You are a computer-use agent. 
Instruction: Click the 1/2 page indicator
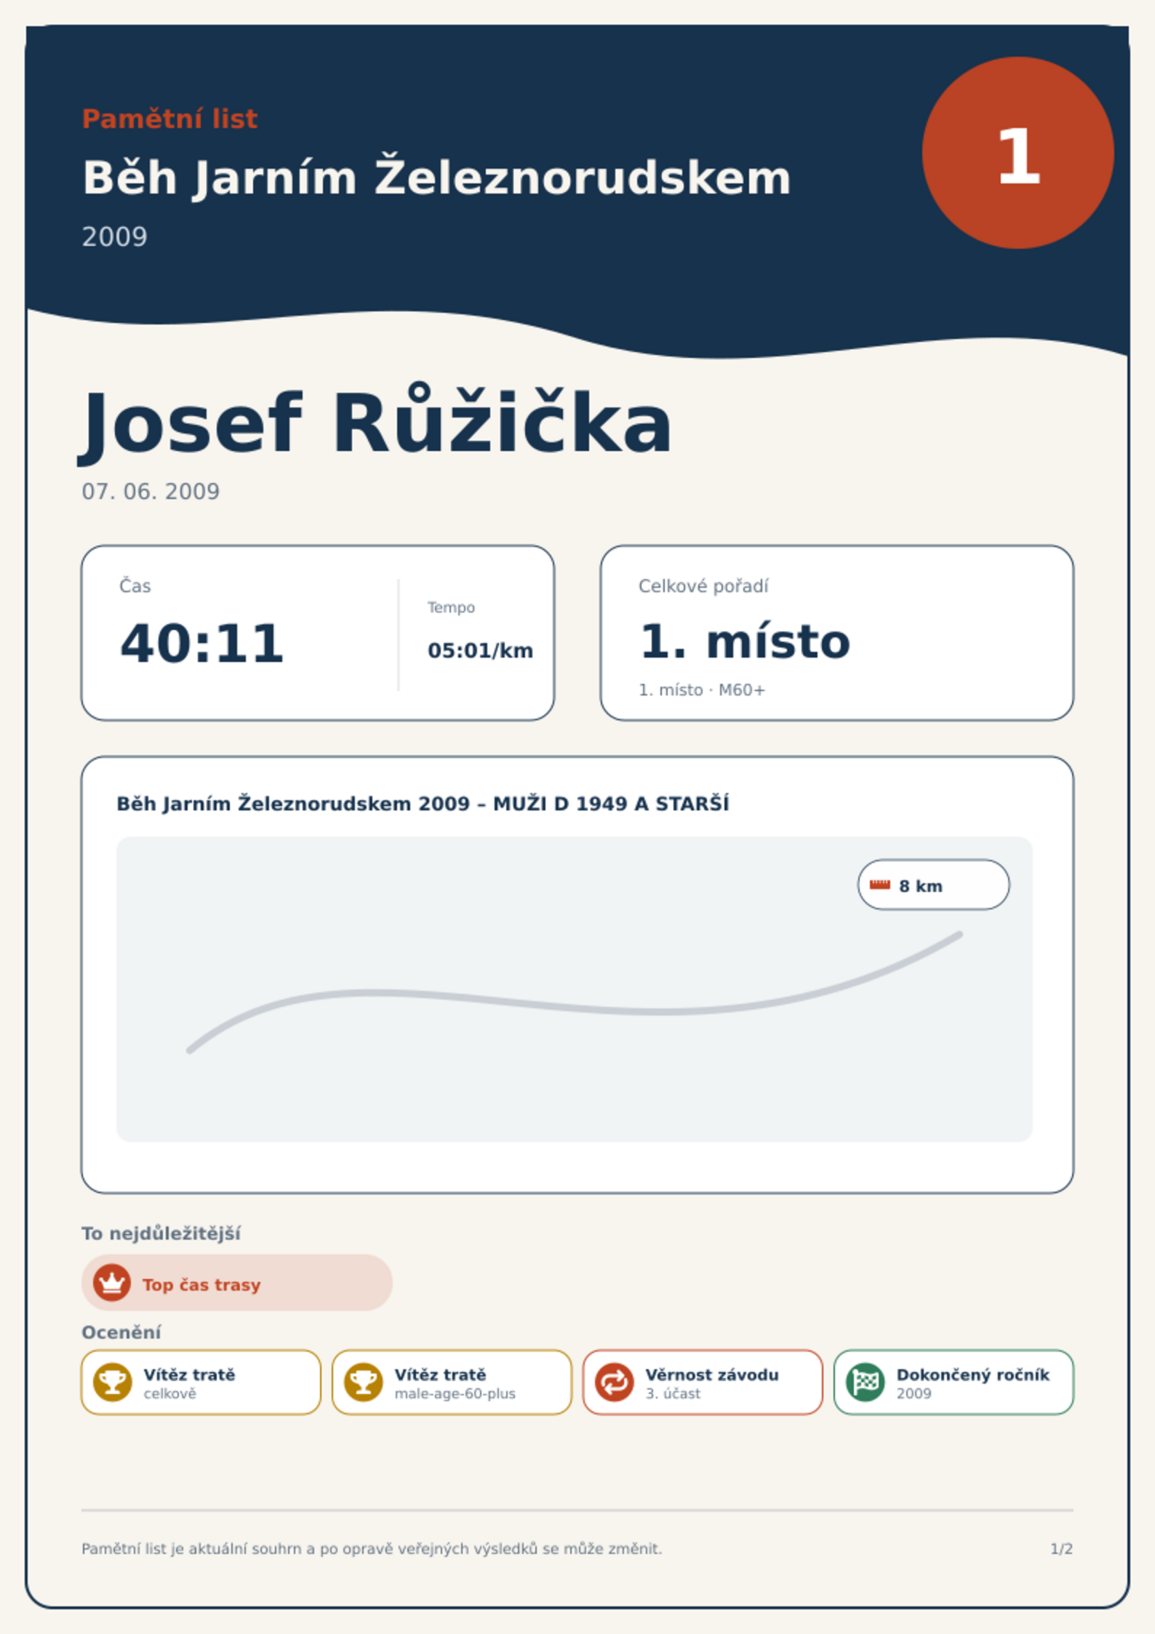tap(1061, 1549)
